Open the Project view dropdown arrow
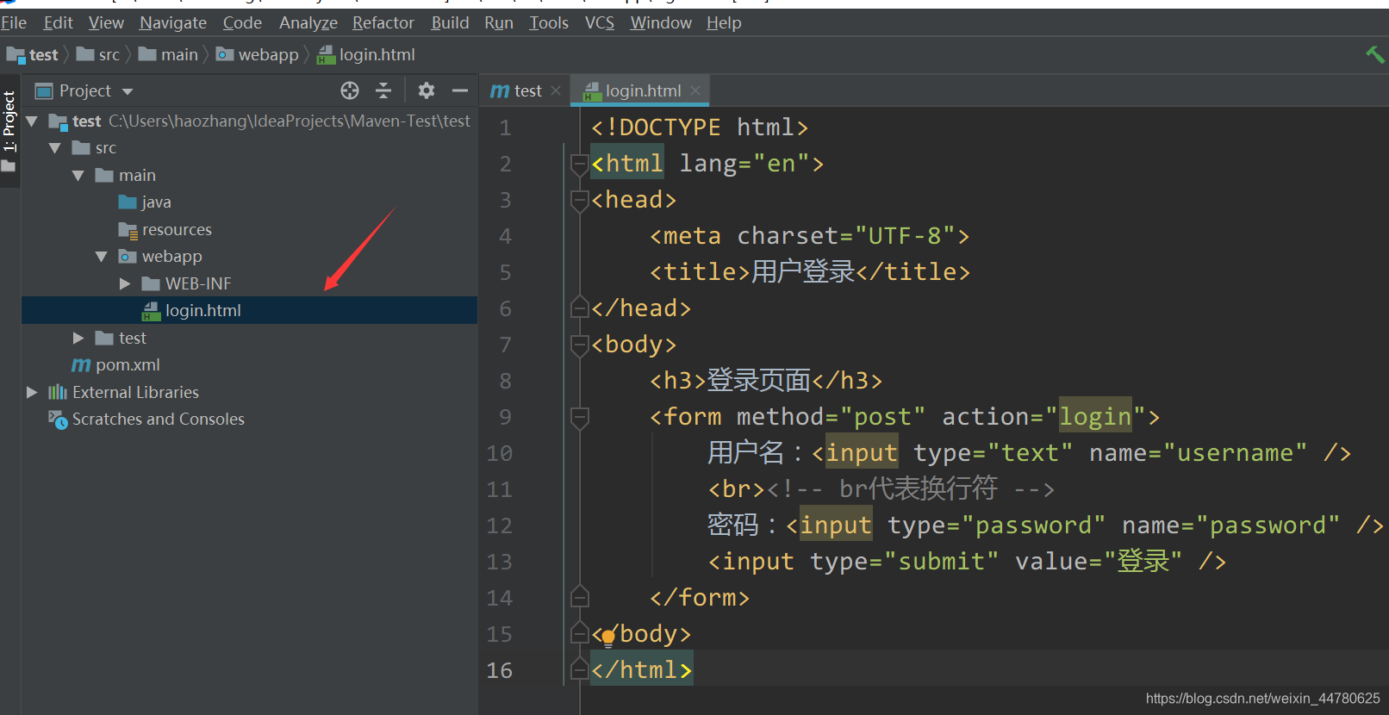Image resolution: width=1389 pixels, height=715 pixels. (x=128, y=91)
